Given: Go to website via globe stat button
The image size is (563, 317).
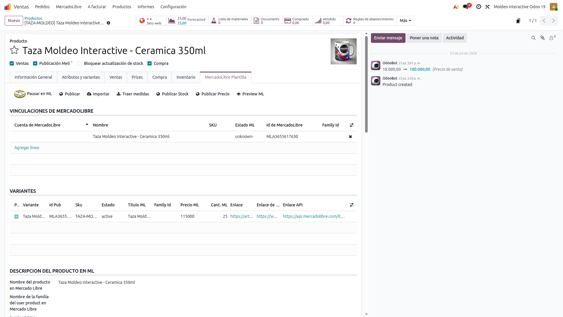Looking at the screenshot, I should coord(151,21).
